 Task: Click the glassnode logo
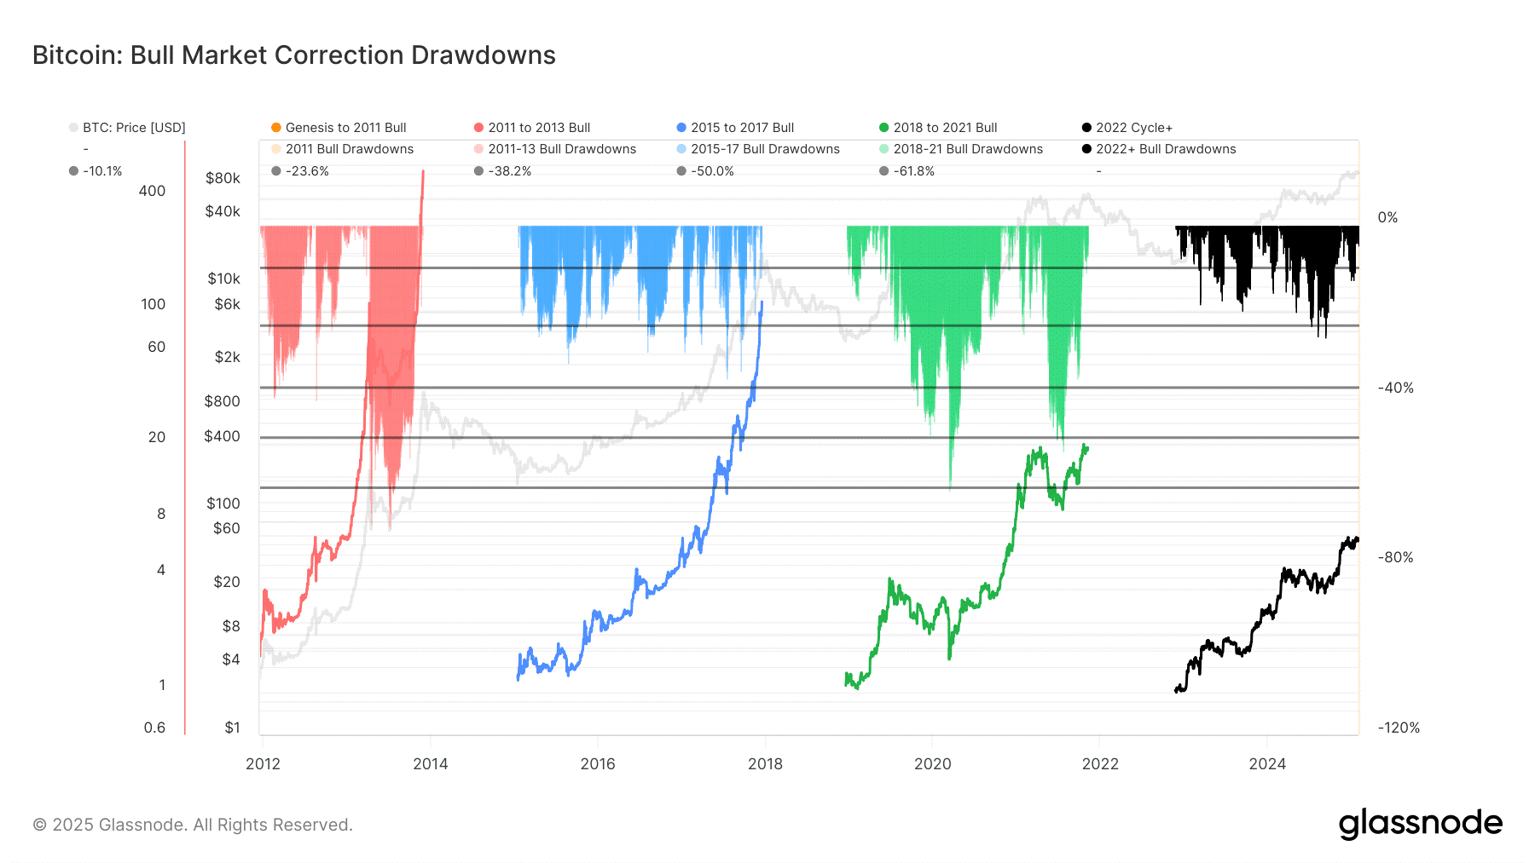1421,823
